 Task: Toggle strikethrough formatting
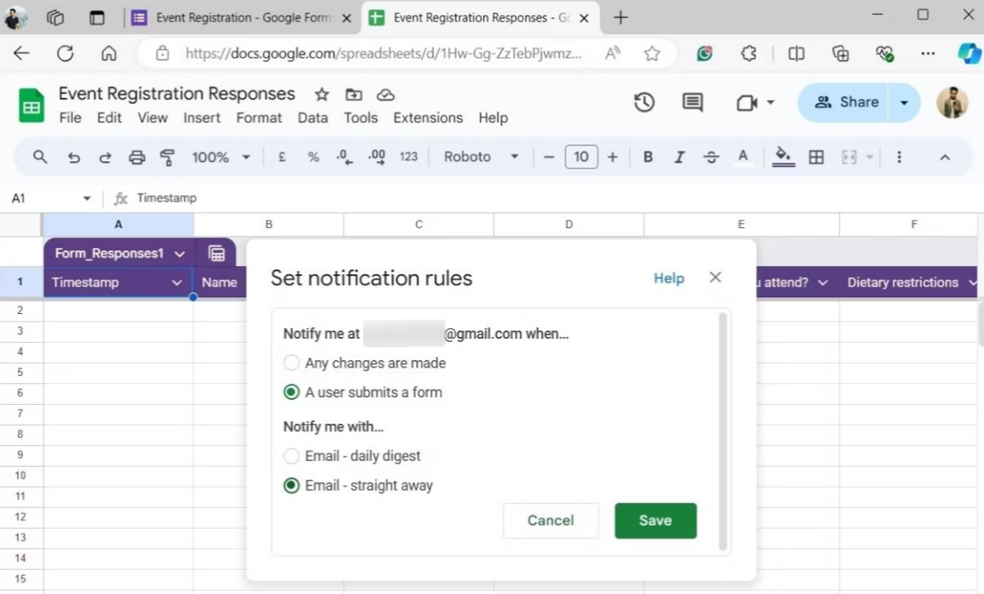pos(710,157)
